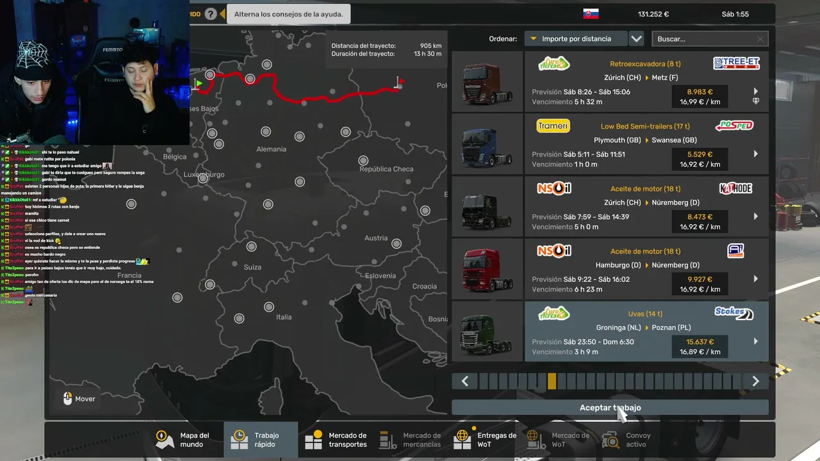The image size is (820, 461).
Task: Click the '131.252 €' balance in top bar
Action: [653, 14]
